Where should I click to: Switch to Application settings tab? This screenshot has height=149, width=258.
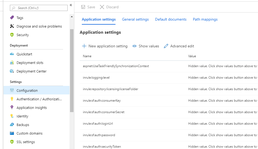[99, 19]
